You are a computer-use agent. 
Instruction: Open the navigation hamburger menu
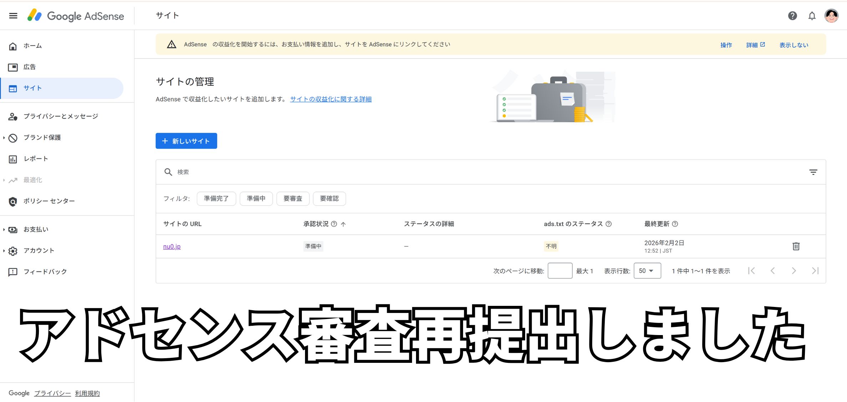13,16
